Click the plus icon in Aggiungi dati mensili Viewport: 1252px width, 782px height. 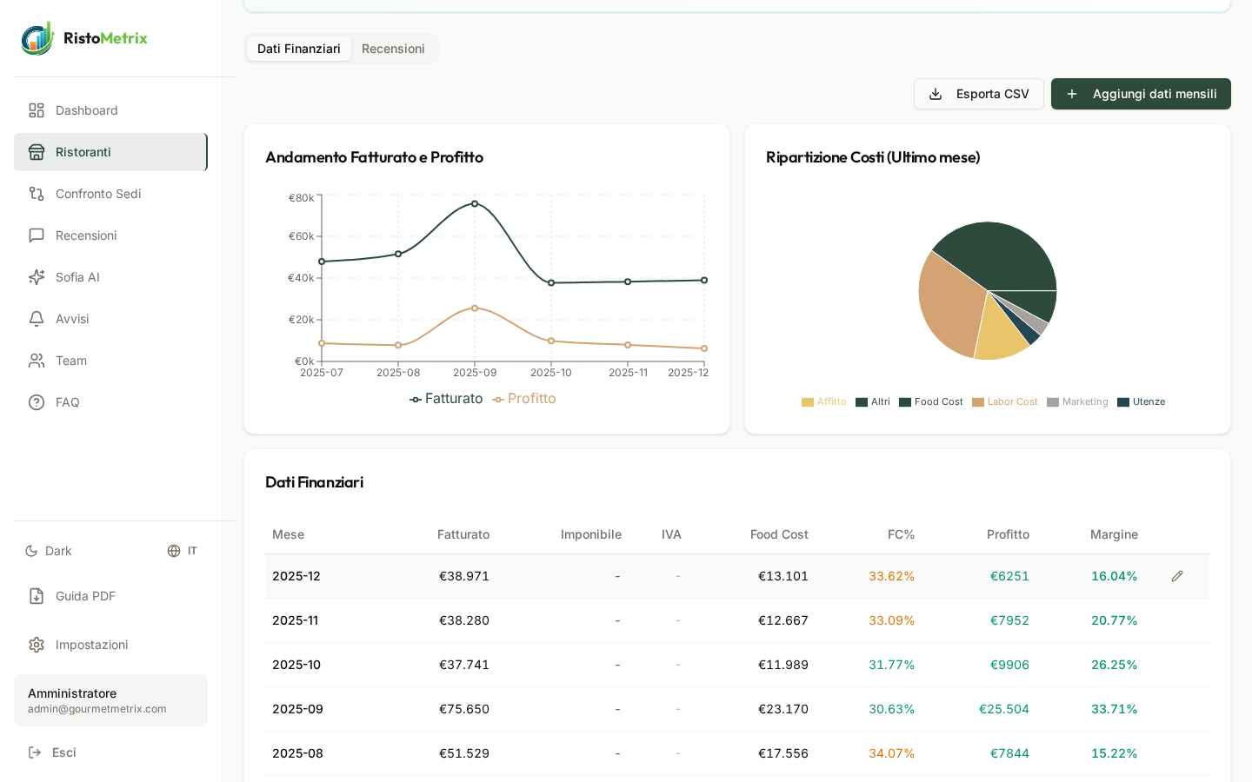[x=1072, y=94]
